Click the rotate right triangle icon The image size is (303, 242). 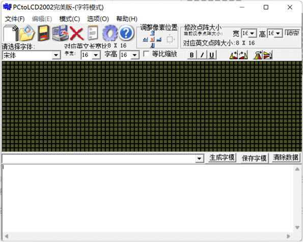(243, 55)
